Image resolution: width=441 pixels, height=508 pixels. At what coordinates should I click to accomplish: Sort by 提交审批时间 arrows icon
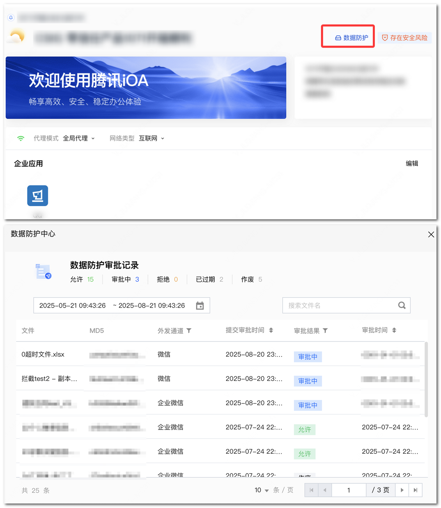[x=271, y=330]
